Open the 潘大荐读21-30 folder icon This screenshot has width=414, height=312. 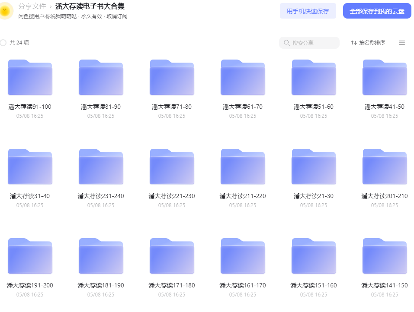coord(314,167)
